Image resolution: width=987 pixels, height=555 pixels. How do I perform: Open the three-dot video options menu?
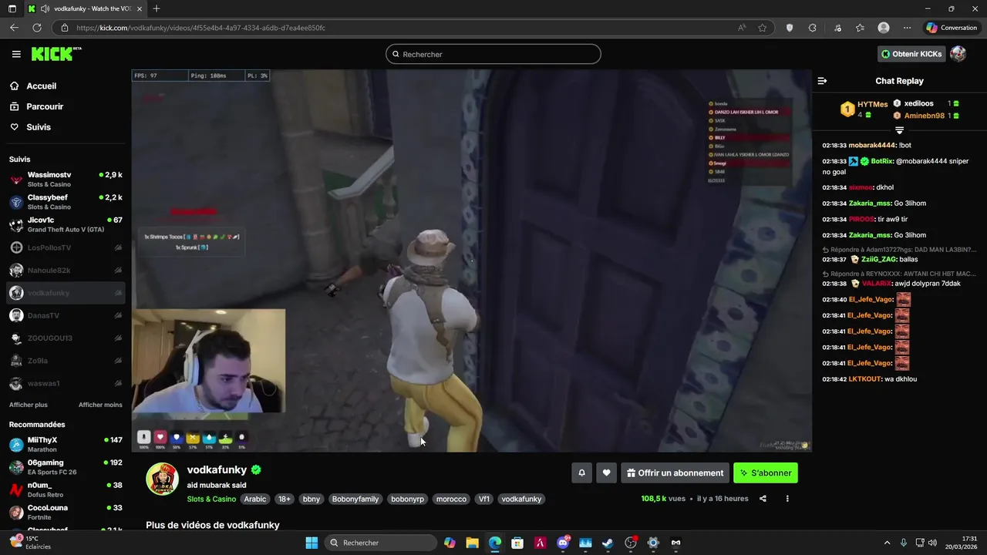coord(787,499)
